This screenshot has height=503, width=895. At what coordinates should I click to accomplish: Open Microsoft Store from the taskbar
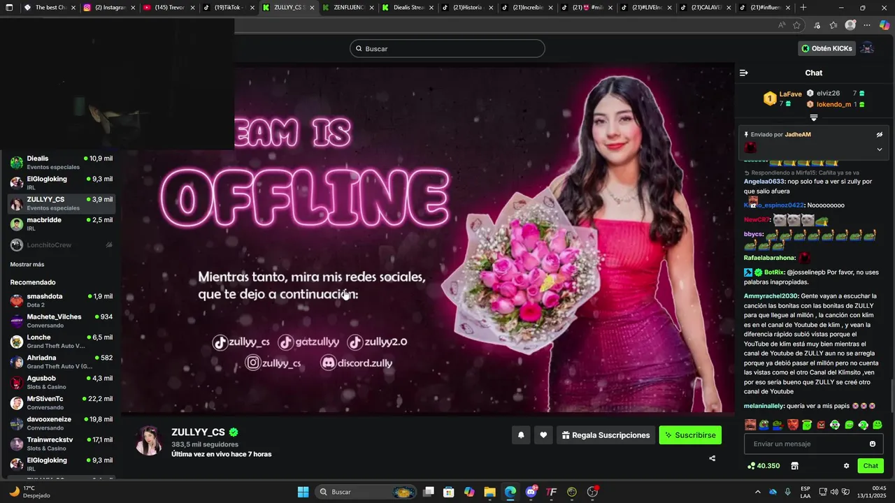(x=449, y=492)
